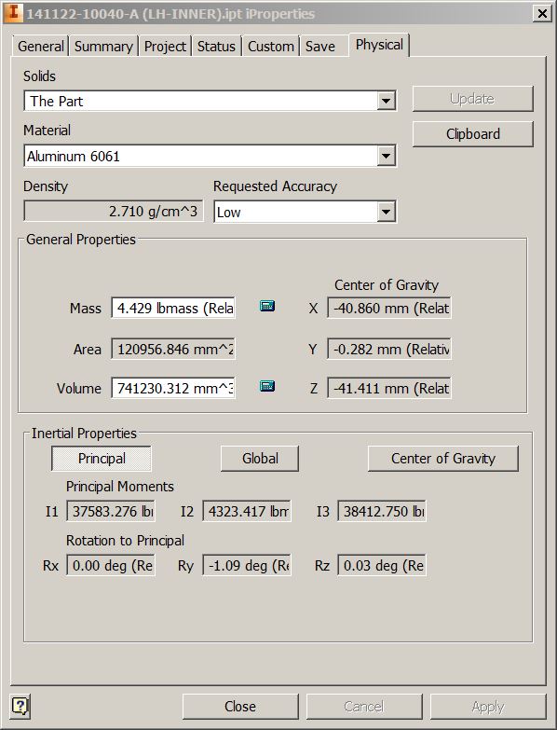Screen dimensions: 557x730
Task: Click the Center of Gravity Y field
Action: (x=389, y=349)
